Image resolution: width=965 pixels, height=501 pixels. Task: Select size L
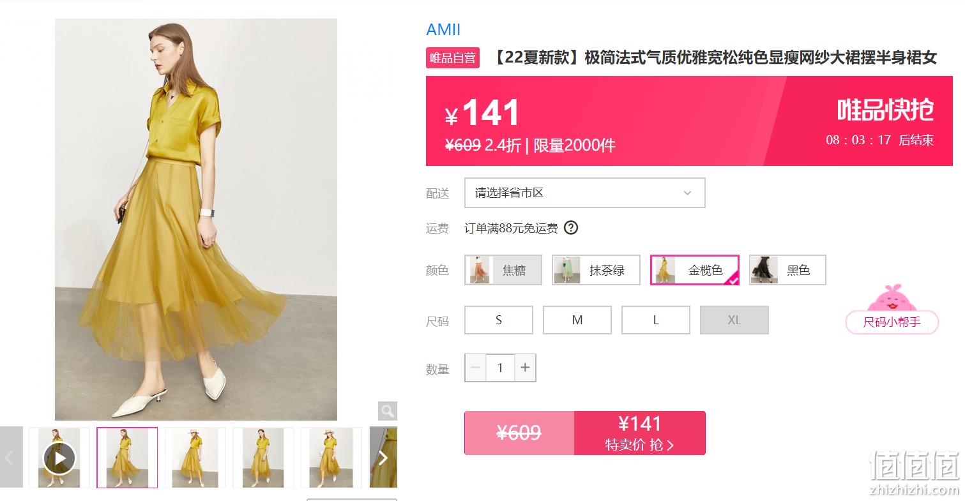pos(656,320)
